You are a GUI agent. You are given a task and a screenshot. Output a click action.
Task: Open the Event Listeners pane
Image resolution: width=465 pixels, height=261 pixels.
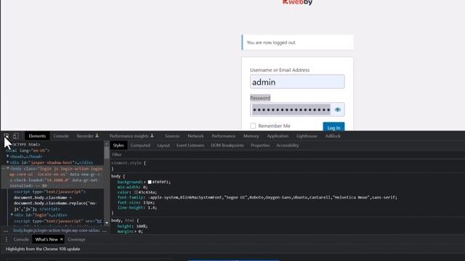point(190,145)
